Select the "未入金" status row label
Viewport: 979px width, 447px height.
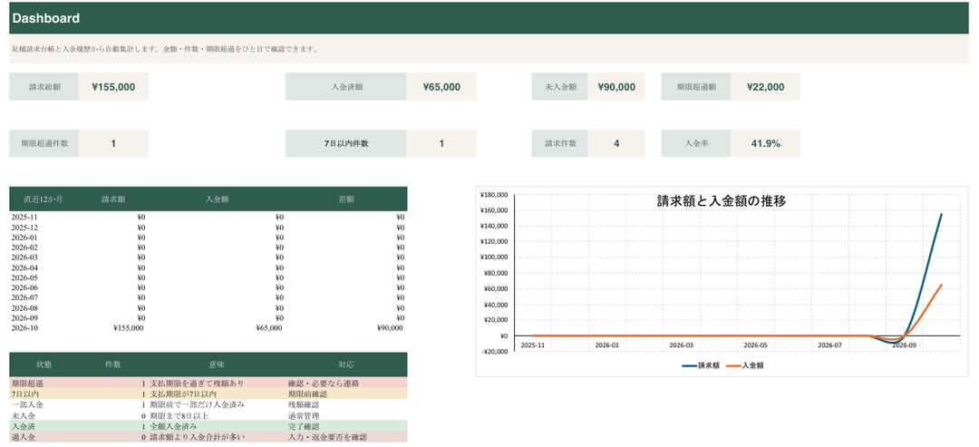pyautogui.click(x=23, y=415)
